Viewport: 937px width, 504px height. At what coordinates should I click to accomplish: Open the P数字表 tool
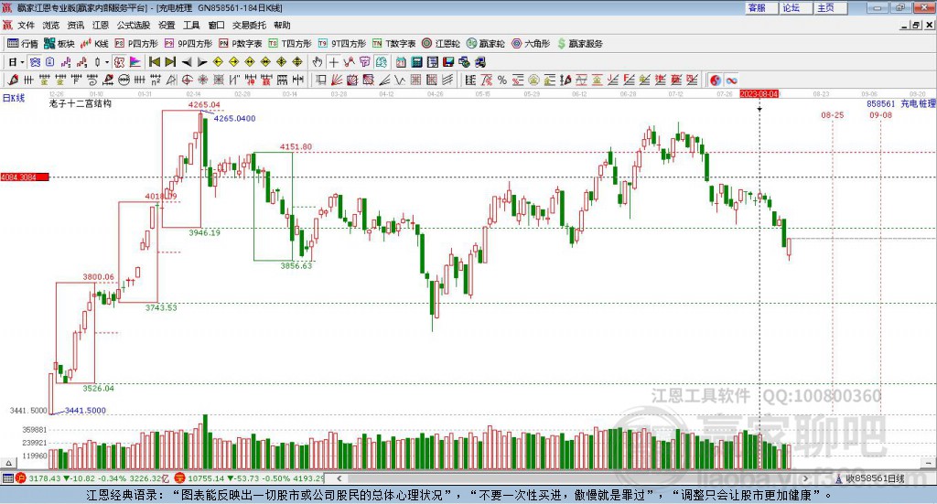point(241,44)
